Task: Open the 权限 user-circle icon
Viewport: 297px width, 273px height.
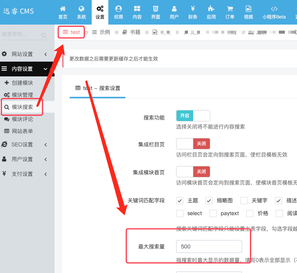Action: 119,9
